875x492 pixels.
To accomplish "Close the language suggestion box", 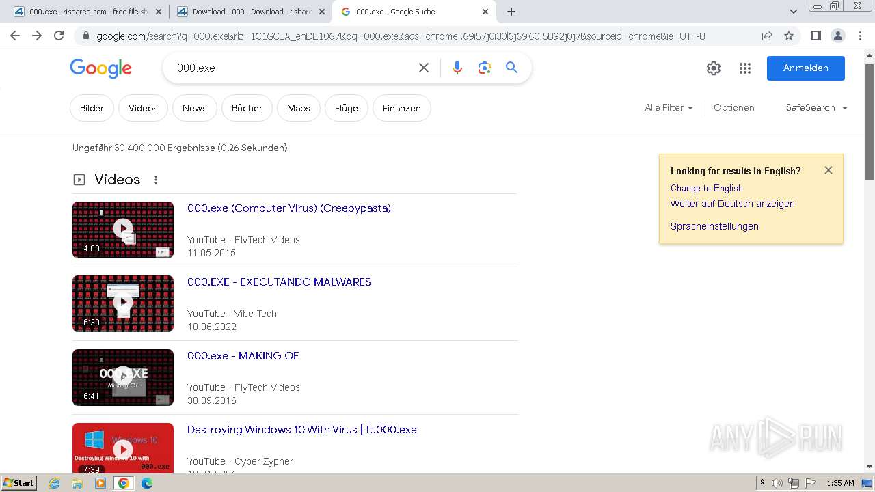I will click(829, 170).
